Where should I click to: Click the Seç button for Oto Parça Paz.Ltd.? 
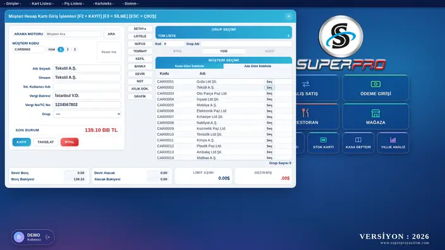pos(269,93)
